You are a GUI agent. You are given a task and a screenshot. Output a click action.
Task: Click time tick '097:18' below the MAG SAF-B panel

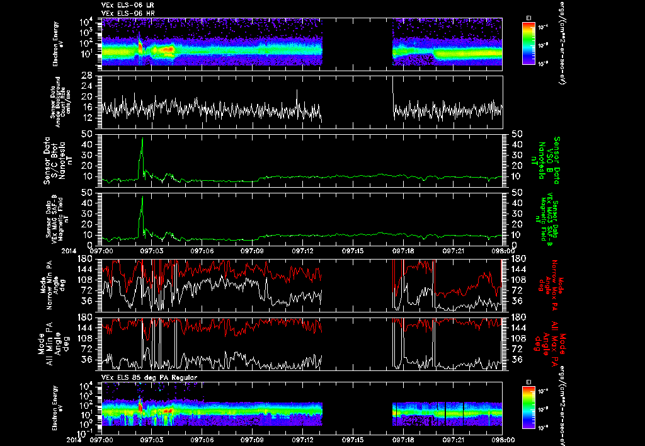coord(403,251)
